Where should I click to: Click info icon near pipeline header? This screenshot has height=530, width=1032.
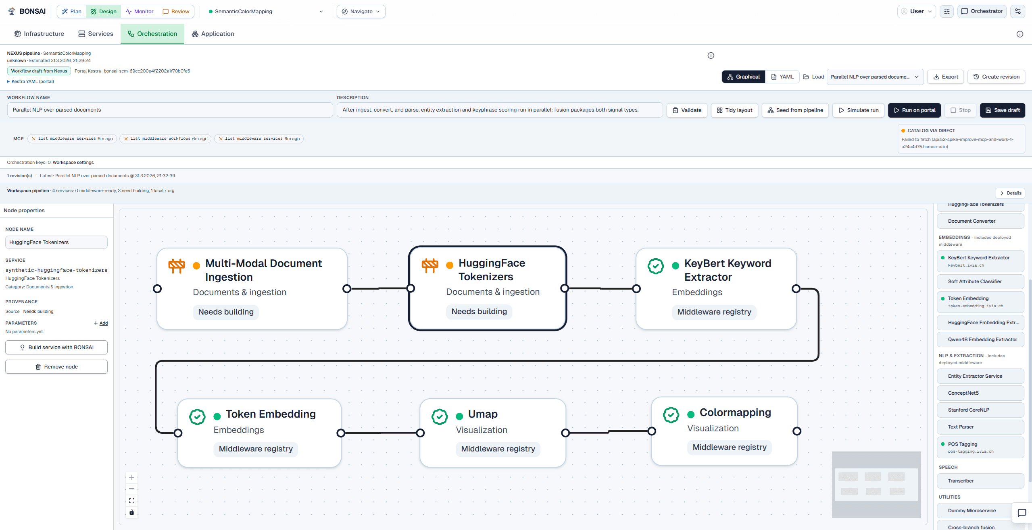pos(711,56)
